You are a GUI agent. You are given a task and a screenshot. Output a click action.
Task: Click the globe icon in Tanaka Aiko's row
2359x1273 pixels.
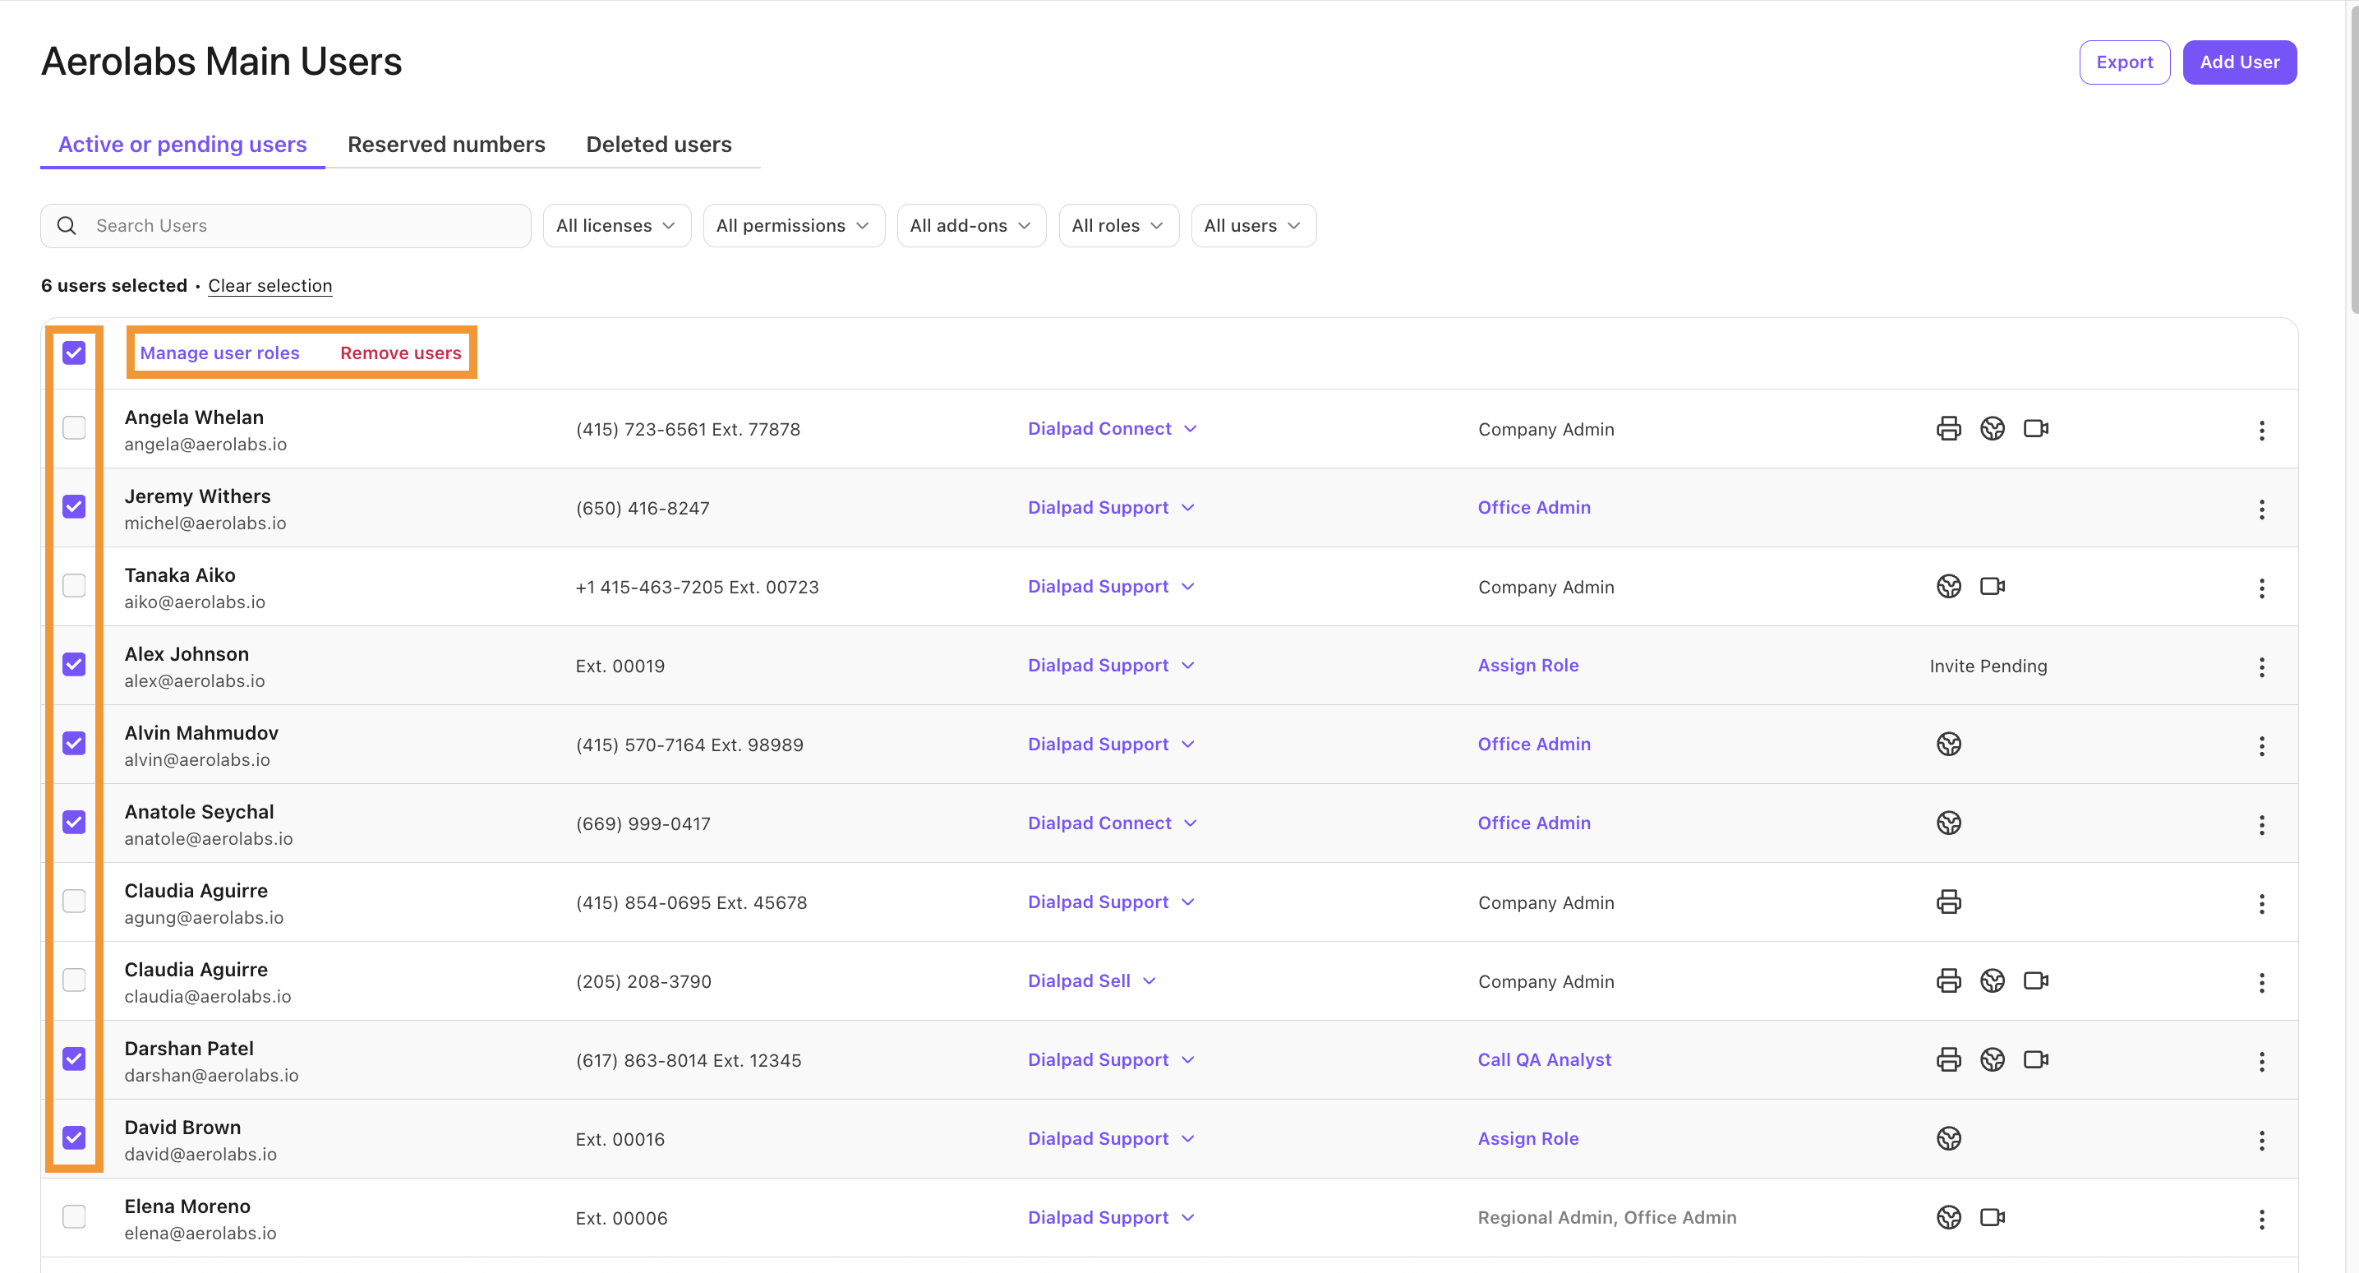coord(1949,586)
